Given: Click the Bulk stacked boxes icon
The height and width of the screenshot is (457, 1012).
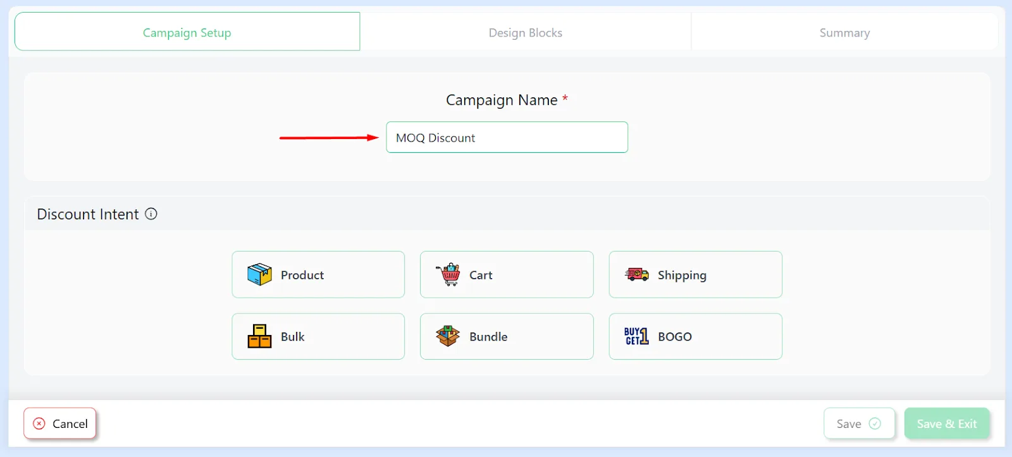Looking at the screenshot, I should 259,336.
